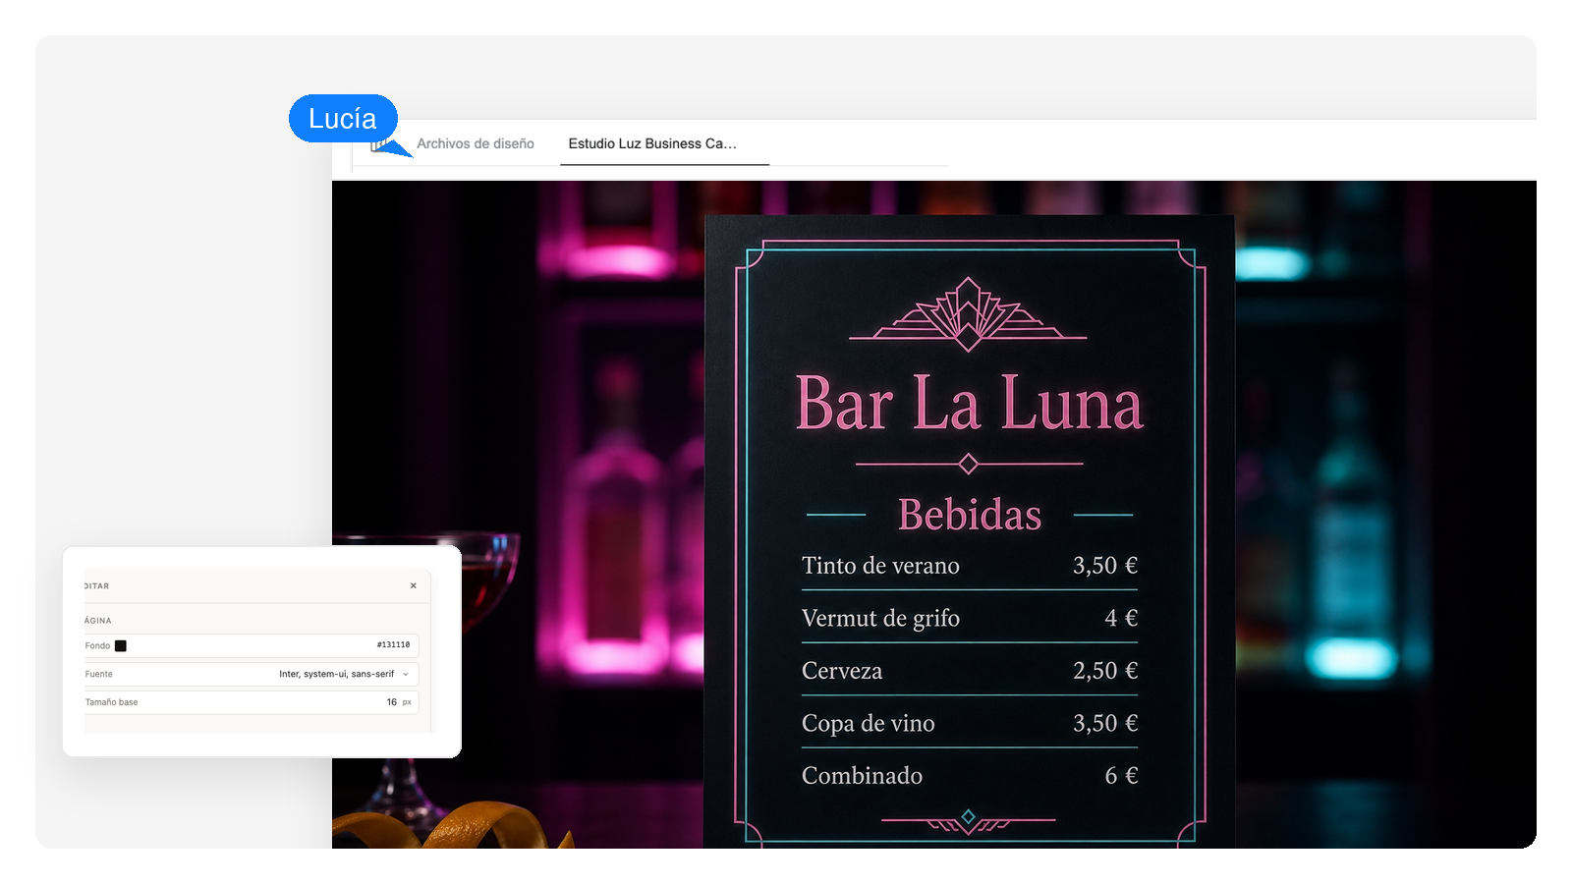Select the Bar La Luna title in the image

[x=970, y=403]
